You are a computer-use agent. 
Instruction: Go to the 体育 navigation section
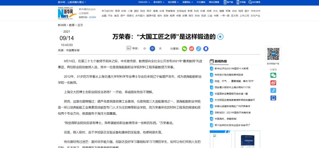coord(209,11)
